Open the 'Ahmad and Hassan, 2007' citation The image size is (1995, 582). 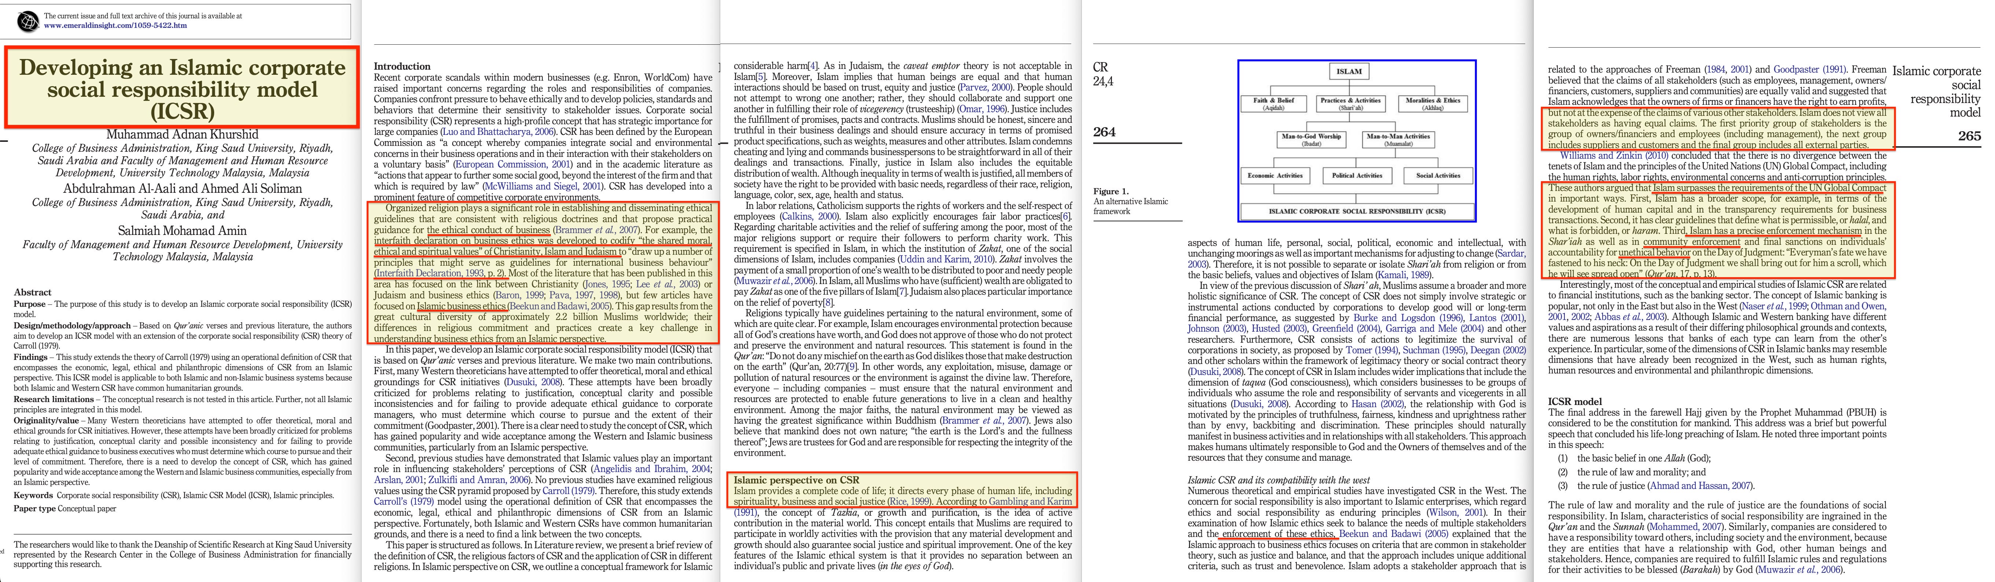(1700, 486)
